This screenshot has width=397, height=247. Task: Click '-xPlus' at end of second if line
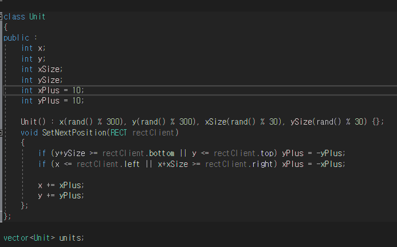tap(329, 164)
